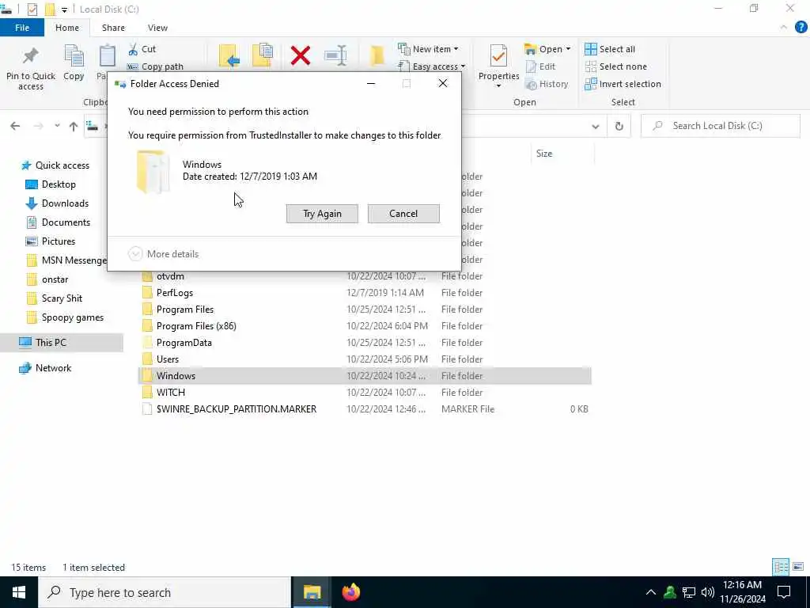Open address bar history dropdown
This screenshot has height=608, width=810.
pyautogui.click(x=595, y=126)
